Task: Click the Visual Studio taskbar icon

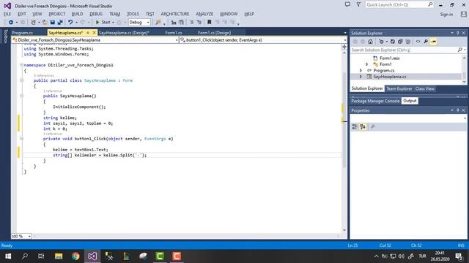Action: click(92, 256)
